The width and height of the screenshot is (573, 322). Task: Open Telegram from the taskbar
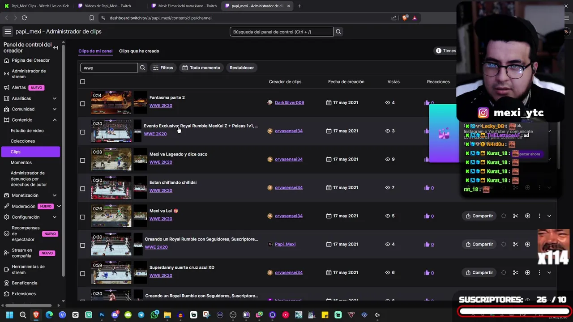tap(141, 315)
